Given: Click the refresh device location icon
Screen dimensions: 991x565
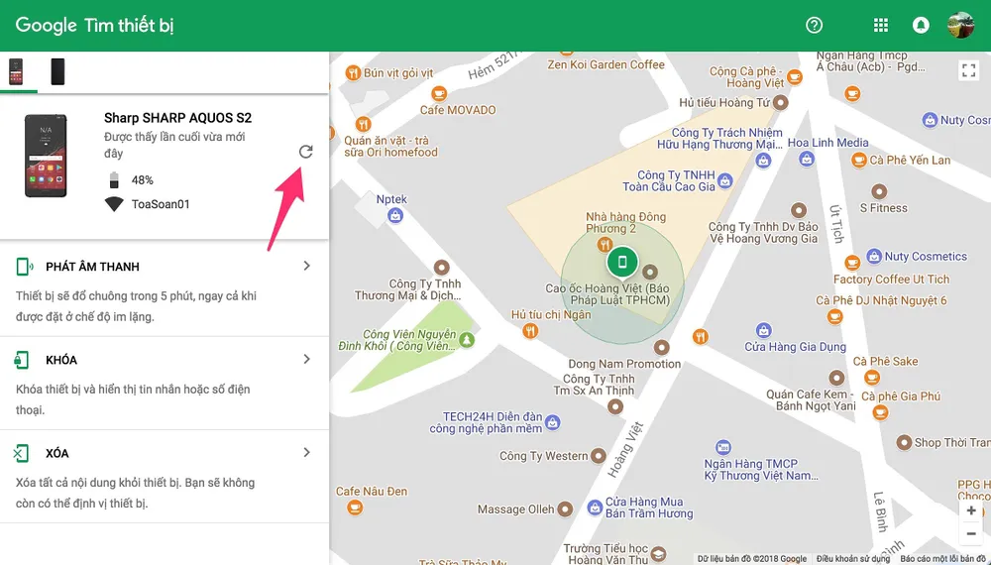Looking at the screenshot, I should point(305,152).
